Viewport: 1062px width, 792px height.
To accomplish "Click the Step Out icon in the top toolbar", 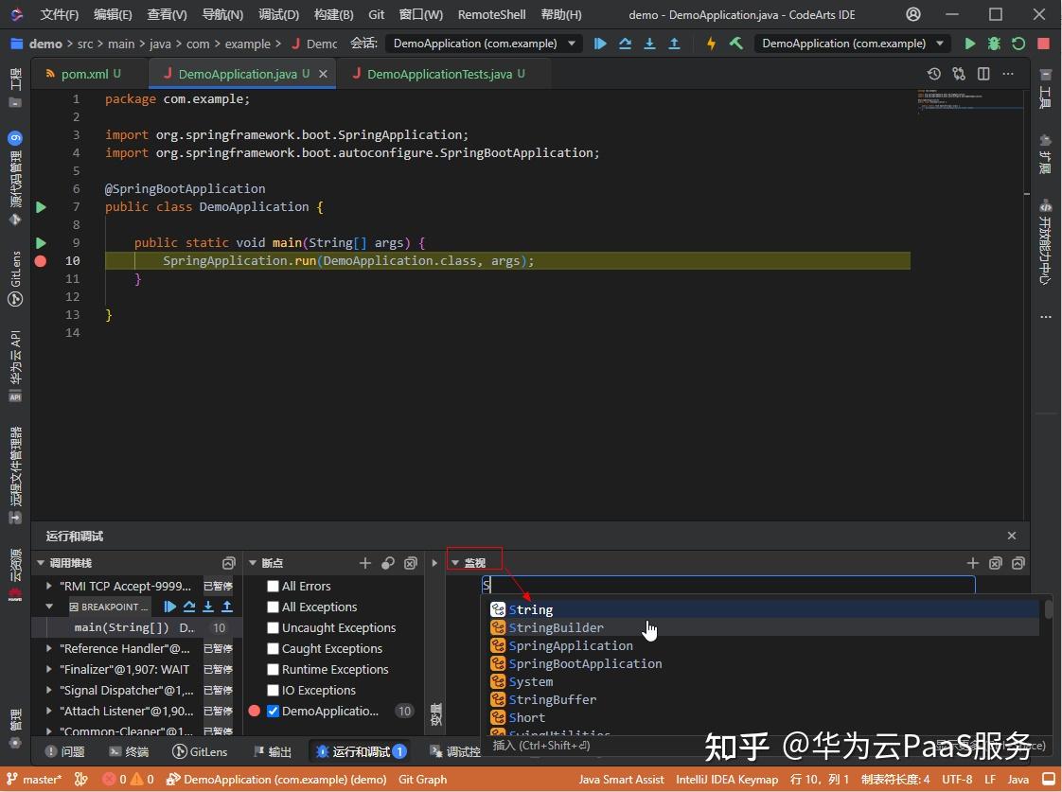I will point(675,44).
